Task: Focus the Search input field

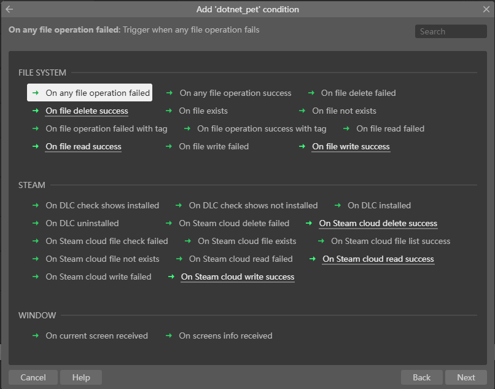Action: 451,31
